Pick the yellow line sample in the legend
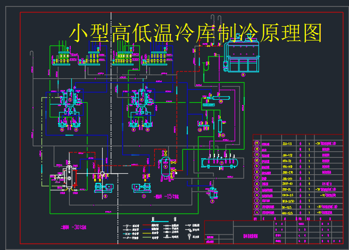 click(x=147, y=233)
